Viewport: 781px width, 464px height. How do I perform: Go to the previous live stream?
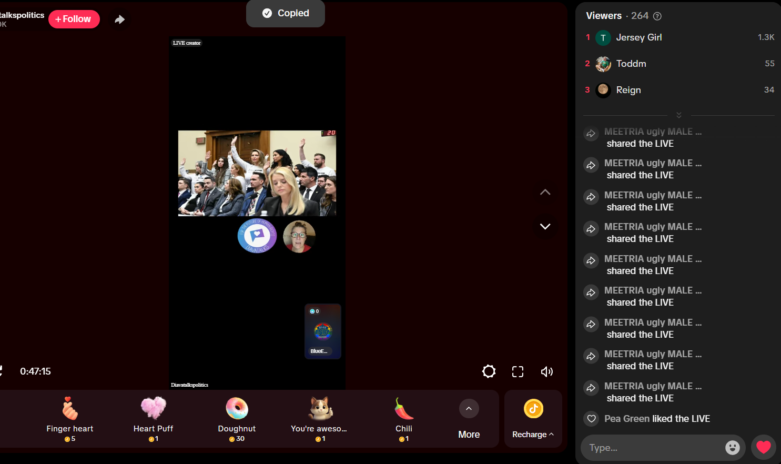(x=545, y=192)
